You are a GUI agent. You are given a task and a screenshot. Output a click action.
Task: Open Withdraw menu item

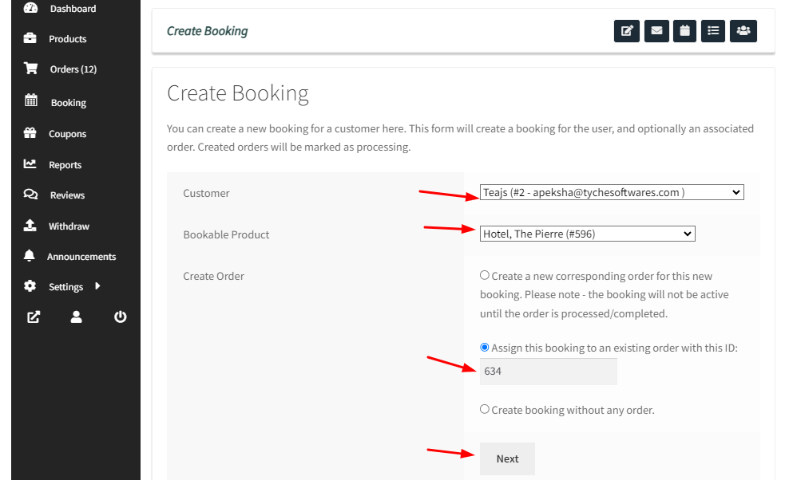click(x=69, y=226)
